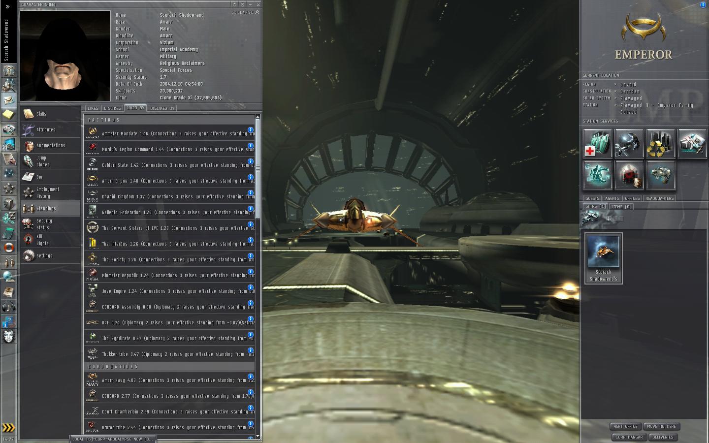709x443 pixels.
Task: Click the pin icon in Character Sheet header
Action: click(242, 4)
